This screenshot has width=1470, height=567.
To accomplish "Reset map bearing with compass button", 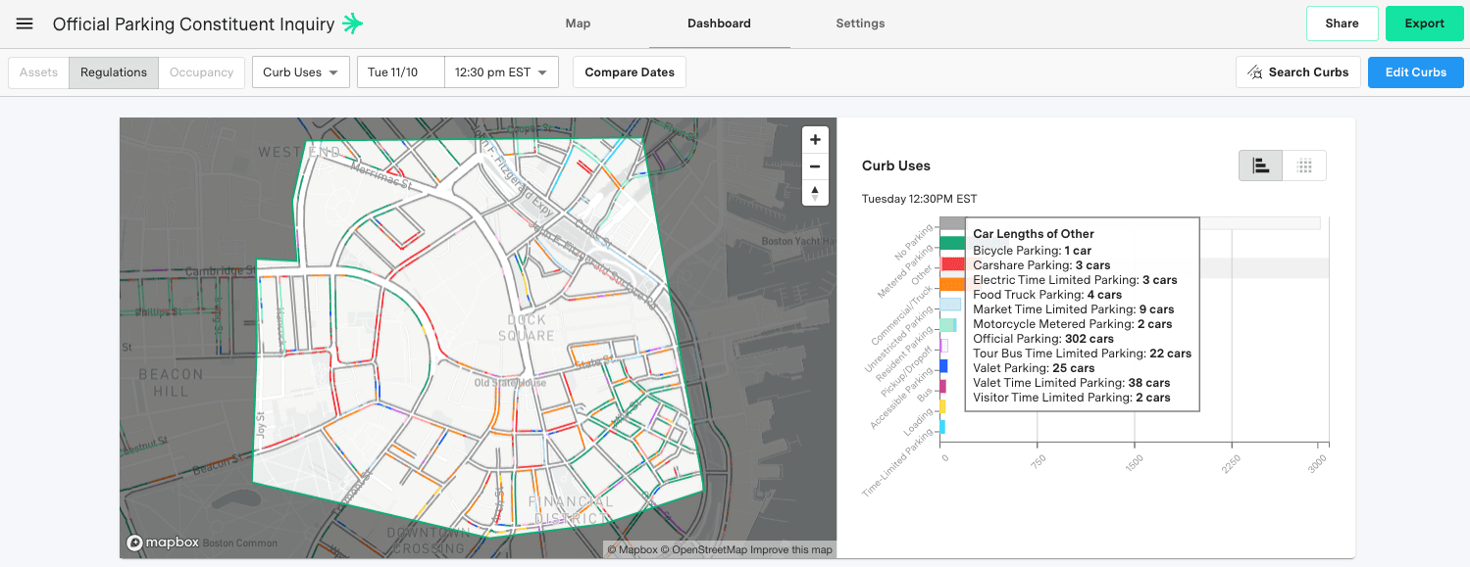I will pos(815,192).
